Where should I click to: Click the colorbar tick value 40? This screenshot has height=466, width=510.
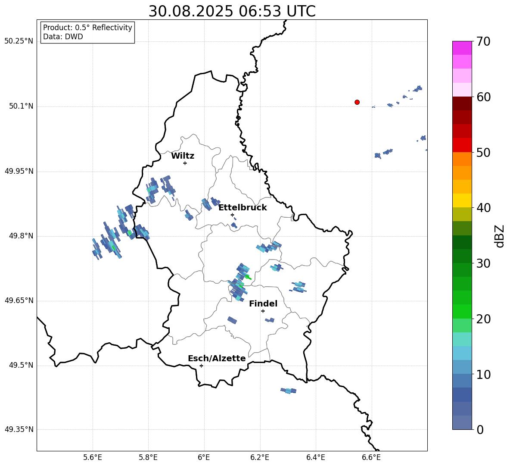(x=483, y=208)
